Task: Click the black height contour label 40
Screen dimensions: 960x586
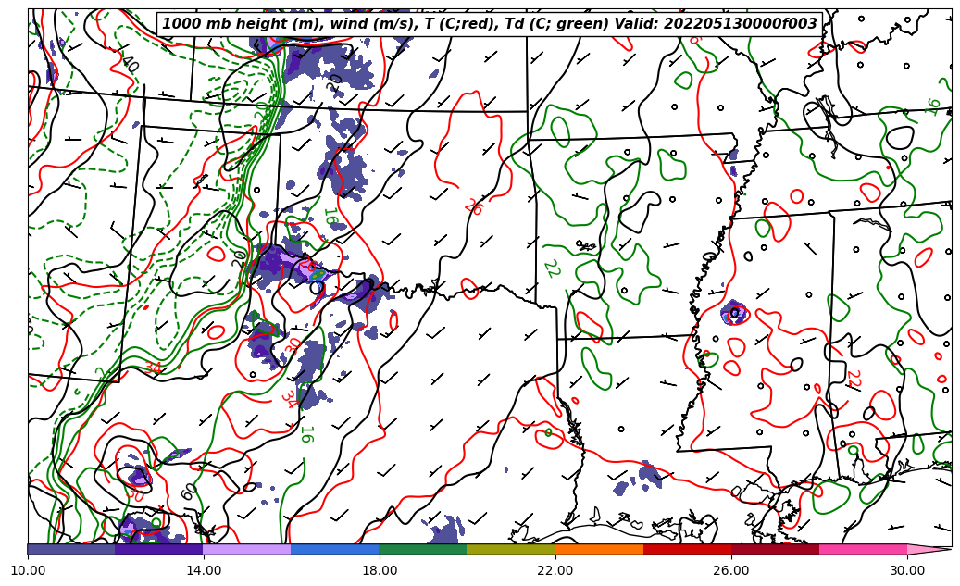Action: (130, 62)
